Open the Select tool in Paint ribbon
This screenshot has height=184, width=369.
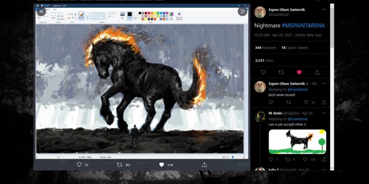(x=54, y=16)
